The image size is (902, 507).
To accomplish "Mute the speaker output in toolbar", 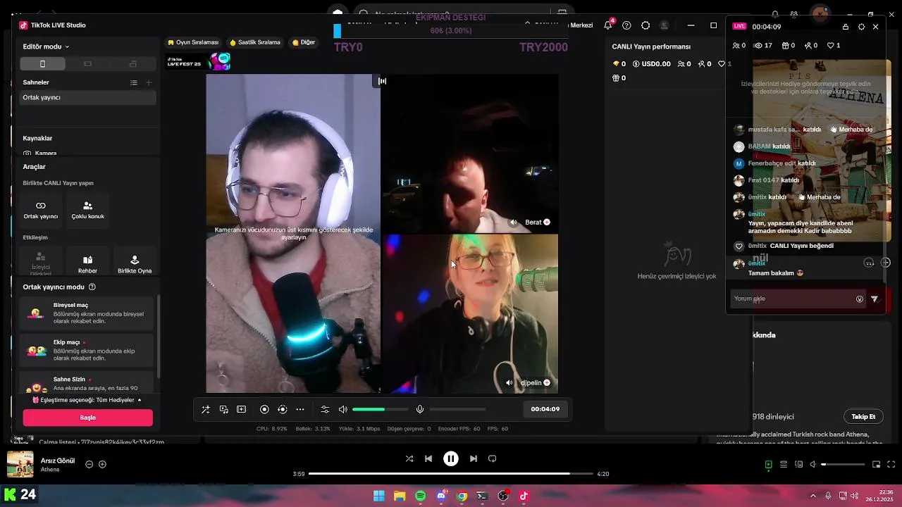I will (343, 409).
